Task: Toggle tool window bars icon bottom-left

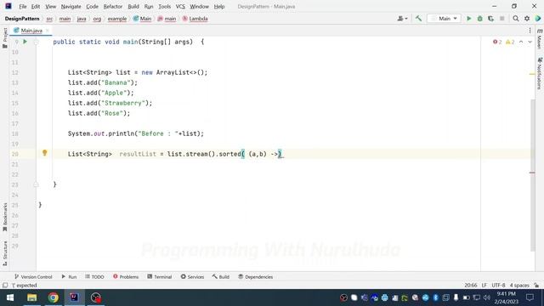Action: [x=5, y=286]
